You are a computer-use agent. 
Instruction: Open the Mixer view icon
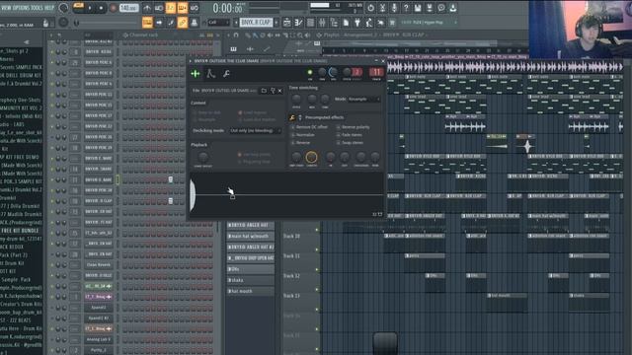coord(322,23)
